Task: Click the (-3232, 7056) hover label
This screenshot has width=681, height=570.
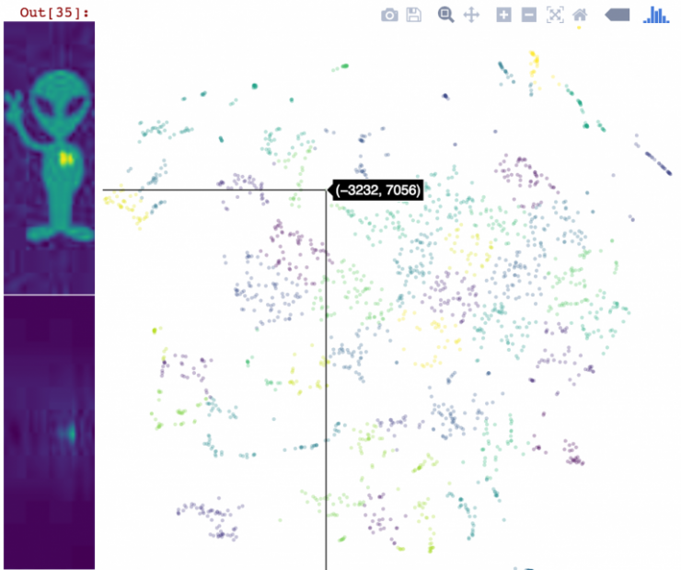Action: tap(377, 190)
